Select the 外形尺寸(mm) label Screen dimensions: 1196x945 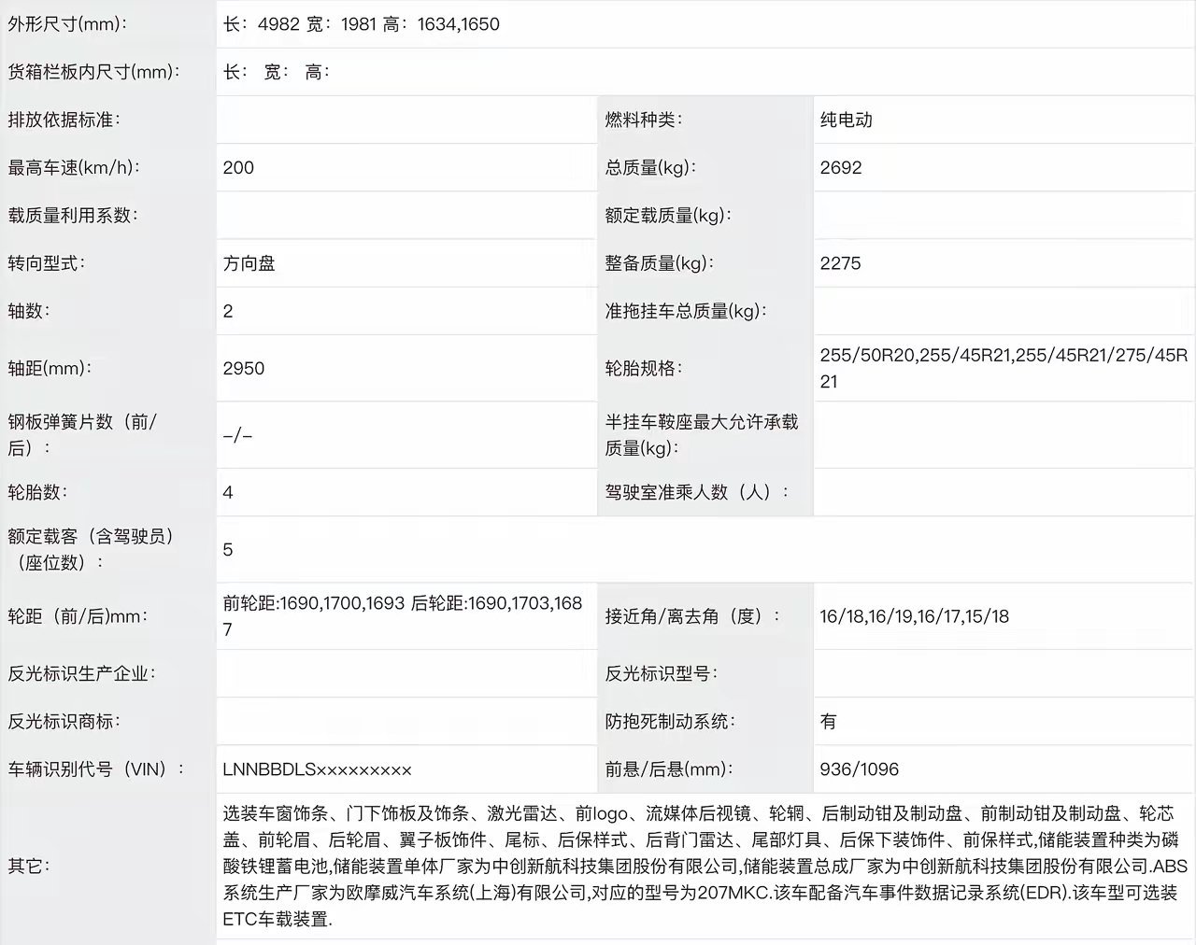pyautogui.click(x=67, y=24)
